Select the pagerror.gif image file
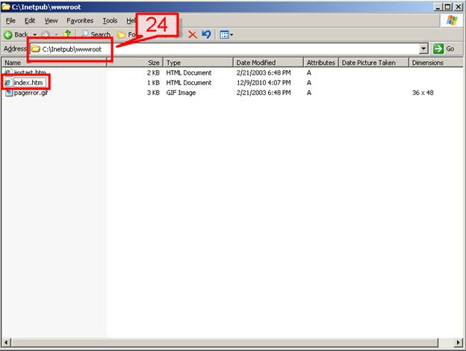The width and height of the screenshot is (466, 351). click(31, 93)
